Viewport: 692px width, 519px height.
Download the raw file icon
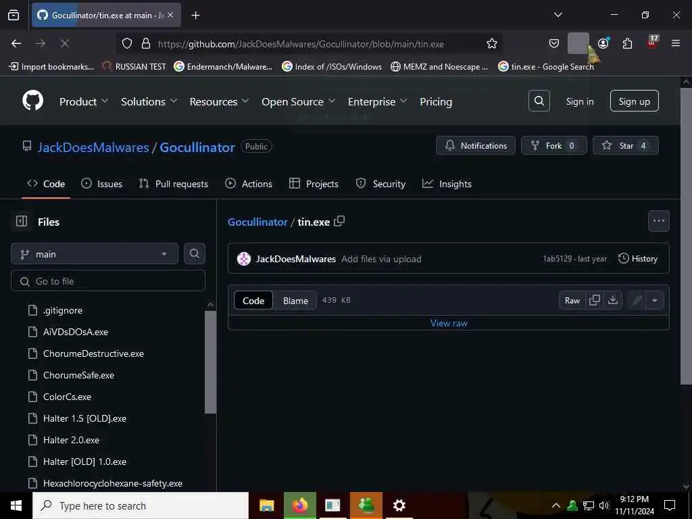612,300
